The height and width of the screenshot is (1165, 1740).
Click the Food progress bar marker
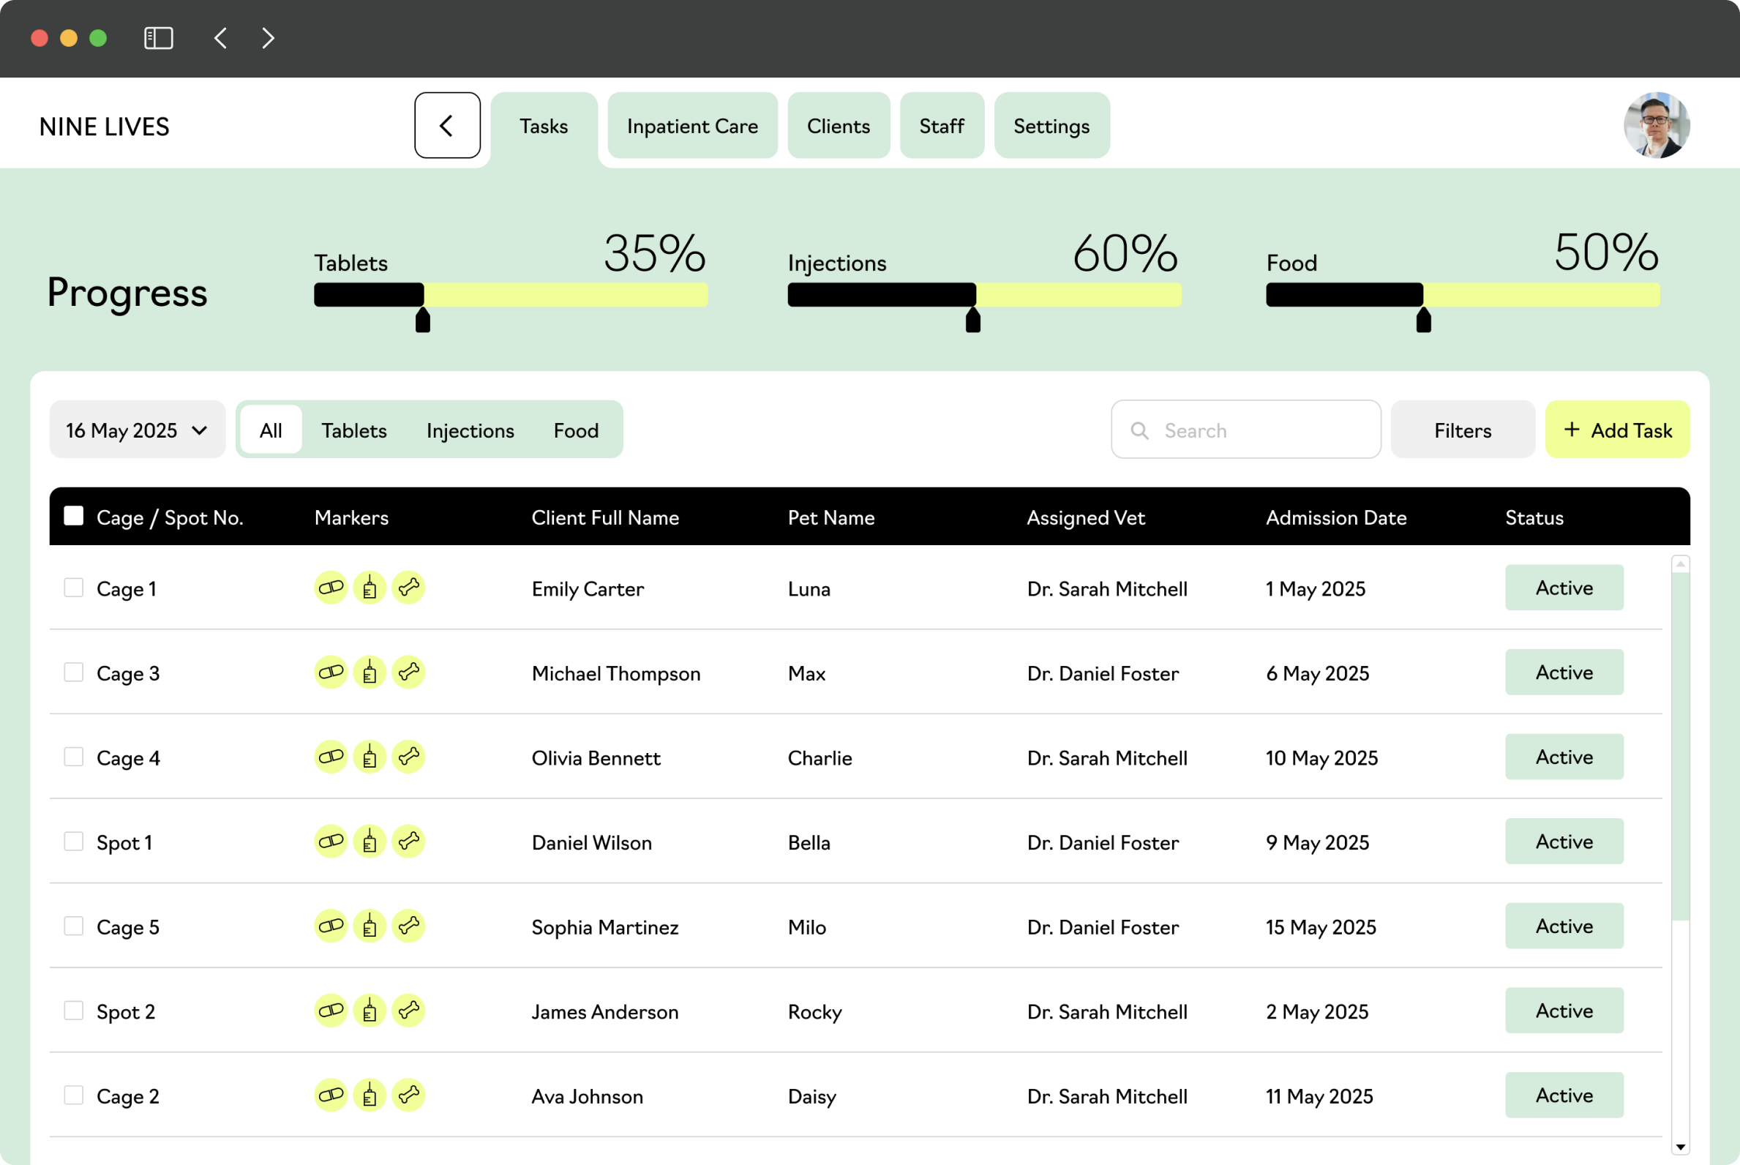[x=1423, y=321]
